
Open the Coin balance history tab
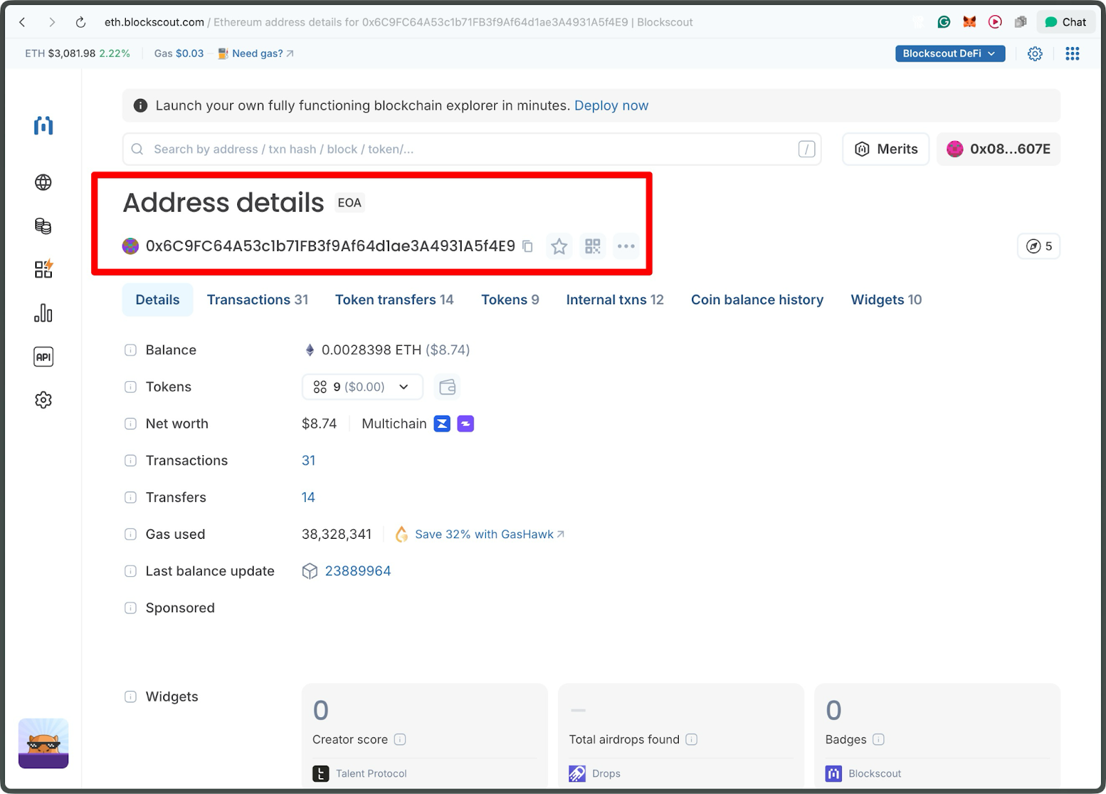(x=757, y=299)
